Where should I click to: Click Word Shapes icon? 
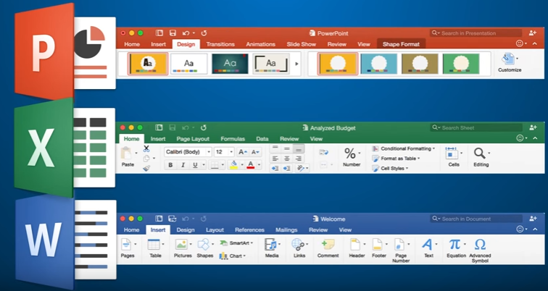click(204, 245)
